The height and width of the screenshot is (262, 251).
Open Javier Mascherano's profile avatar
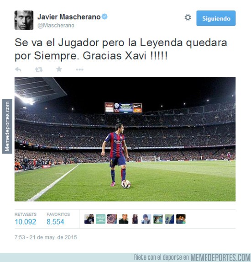(24, 20)
